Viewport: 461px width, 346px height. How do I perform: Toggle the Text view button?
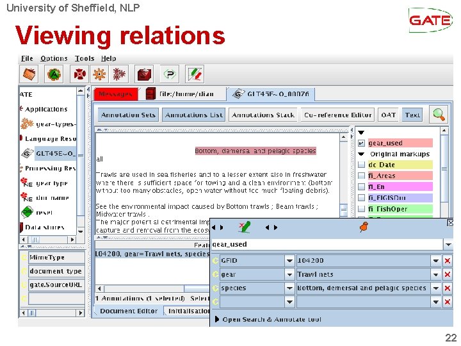click(x=412, y=115)
